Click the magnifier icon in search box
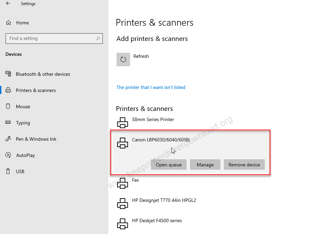Image resolution: width=320 pixels, height=234 pixels. pos(98,38)
